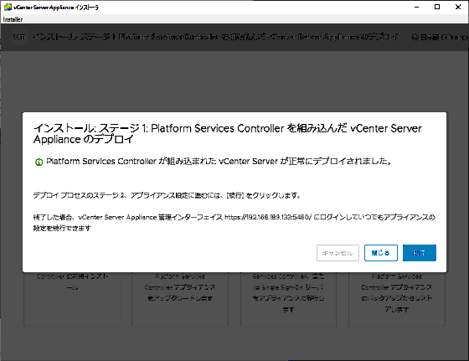Click the instruction text about ステージ 2

pyautogui.click(x=167, y=196)
